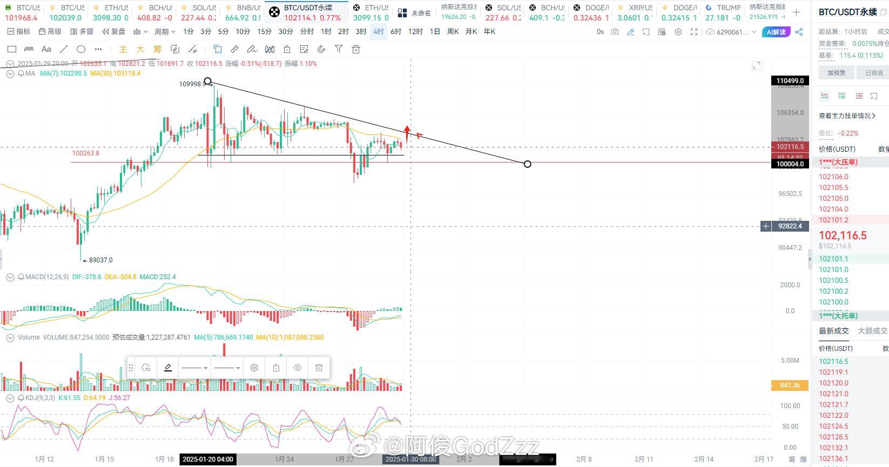This screenshot has width=889, height=467.
Task: Take chart screenshot with camera icon
Action: (615, 32)
